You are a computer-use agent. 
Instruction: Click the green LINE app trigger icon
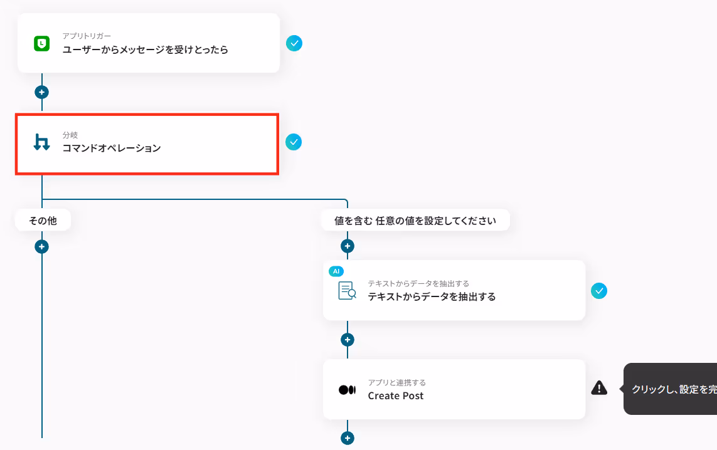(x=41, y=43)
